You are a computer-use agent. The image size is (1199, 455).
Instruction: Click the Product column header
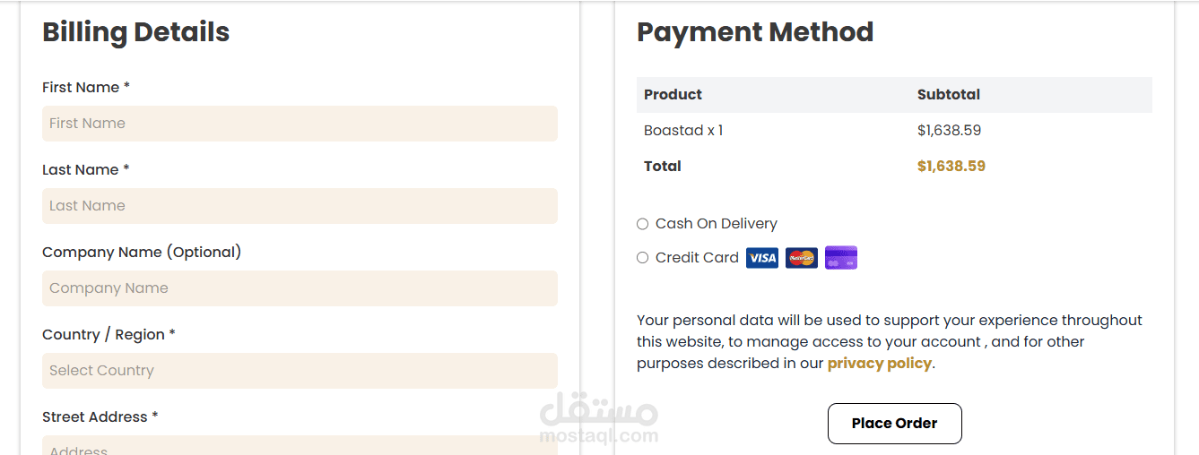point(673,95)
